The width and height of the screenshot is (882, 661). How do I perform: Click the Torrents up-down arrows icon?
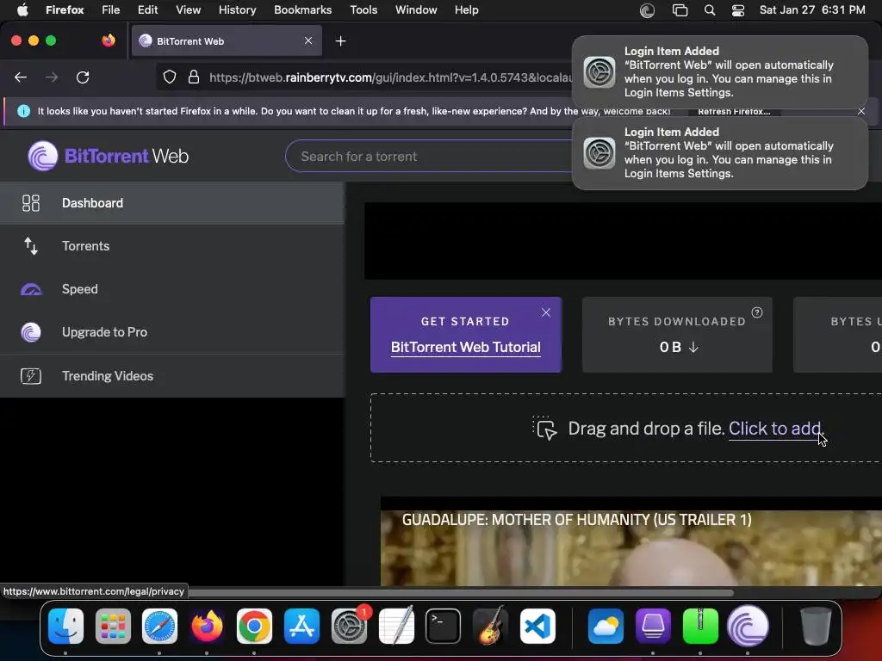pos(31,246)
